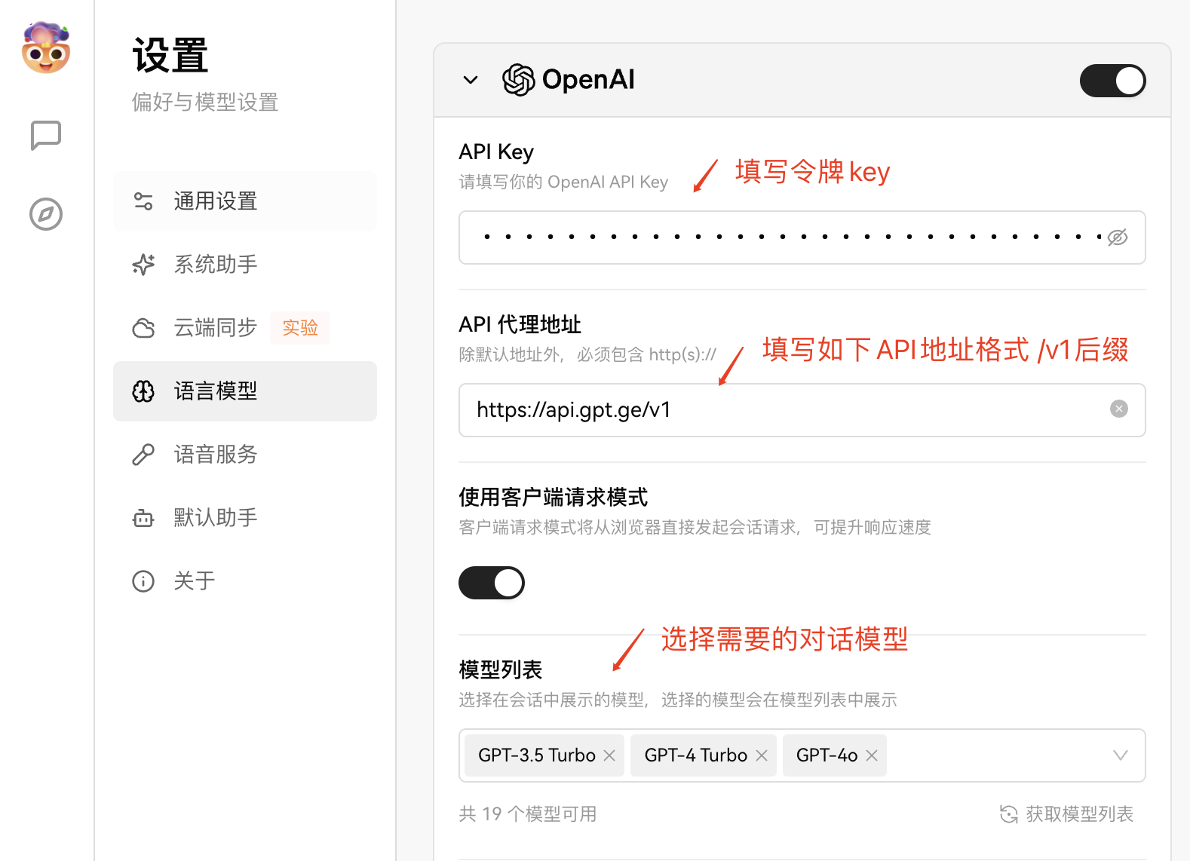Click the microphone icon beside 语音服务
Image resolution: width=1190 pixels, height=861 pixels.
click(143, 455)
